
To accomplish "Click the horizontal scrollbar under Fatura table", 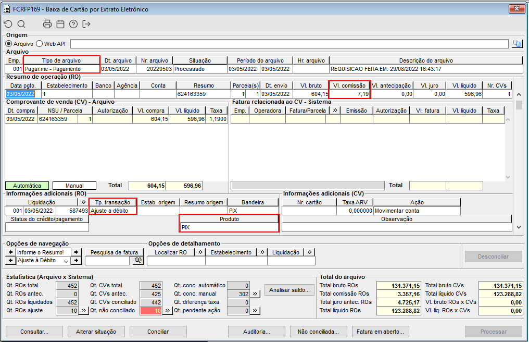I will 307,186.
